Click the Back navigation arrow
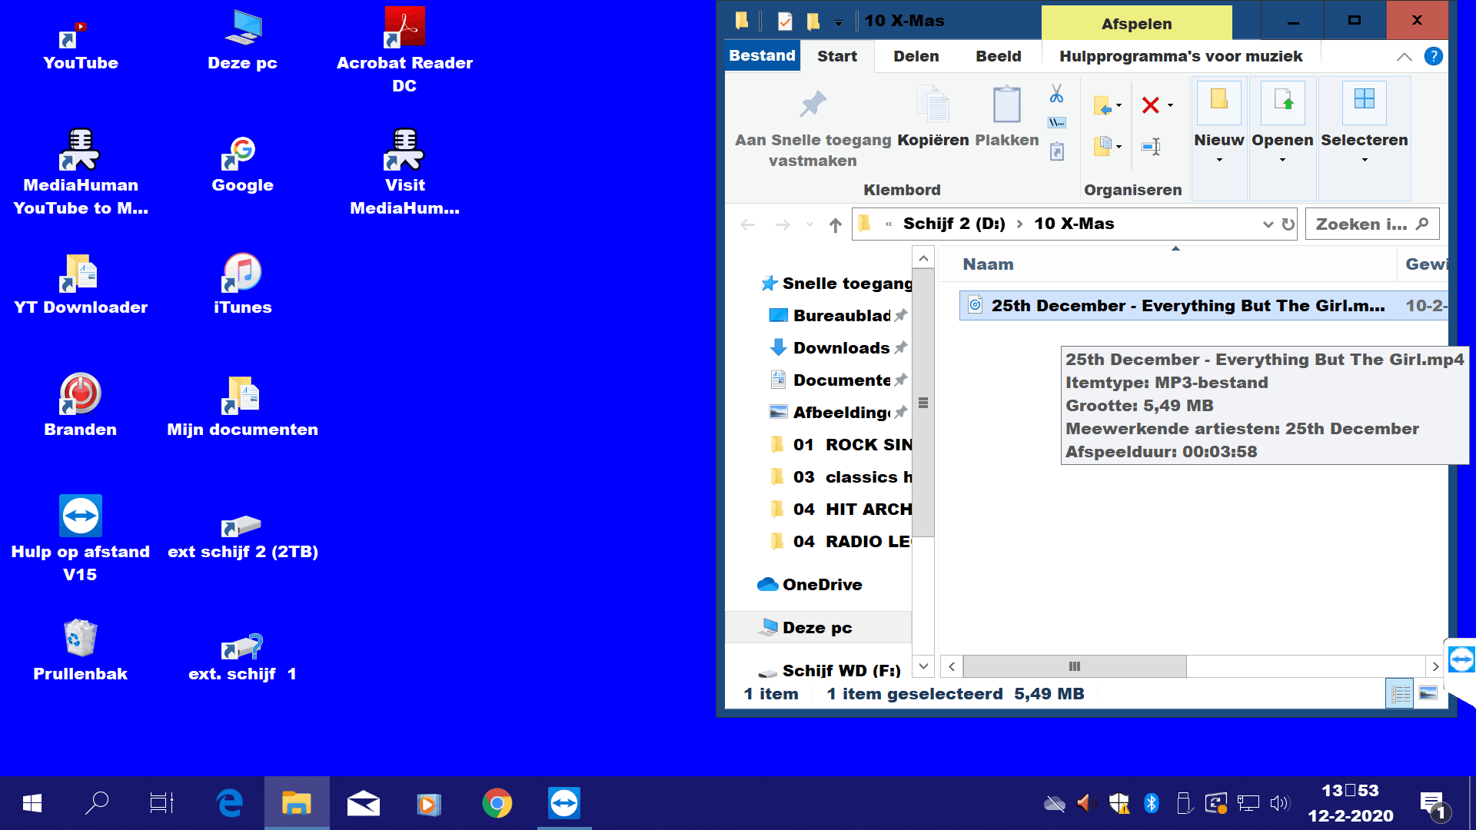 coord(747,225)
